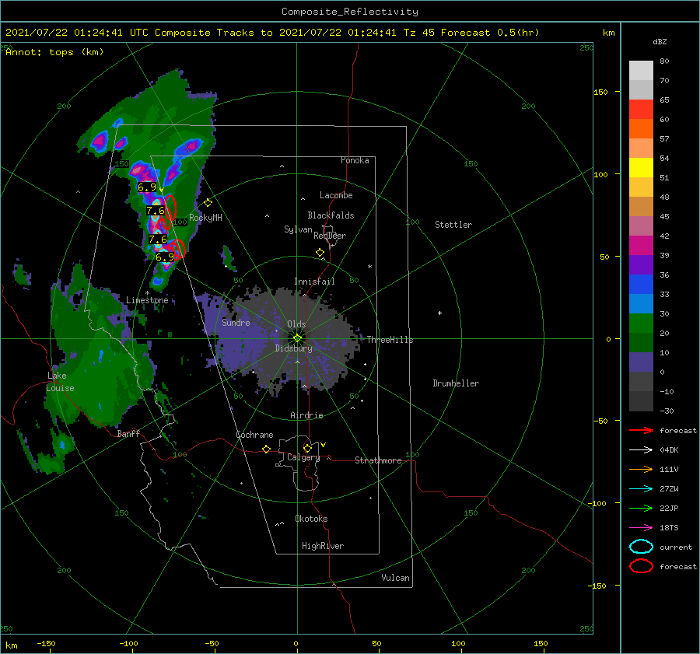Screen dimensions: 700x654
Task: Pick the purple 39–36 dBZ legend swatch
Action: tap(641, 264)
